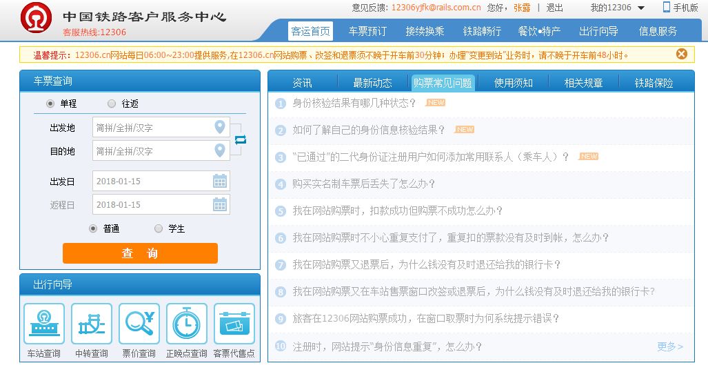Open question 身份核验结果有哪几种状态
This screenshot has height=372, width=708.
(354, 103)
